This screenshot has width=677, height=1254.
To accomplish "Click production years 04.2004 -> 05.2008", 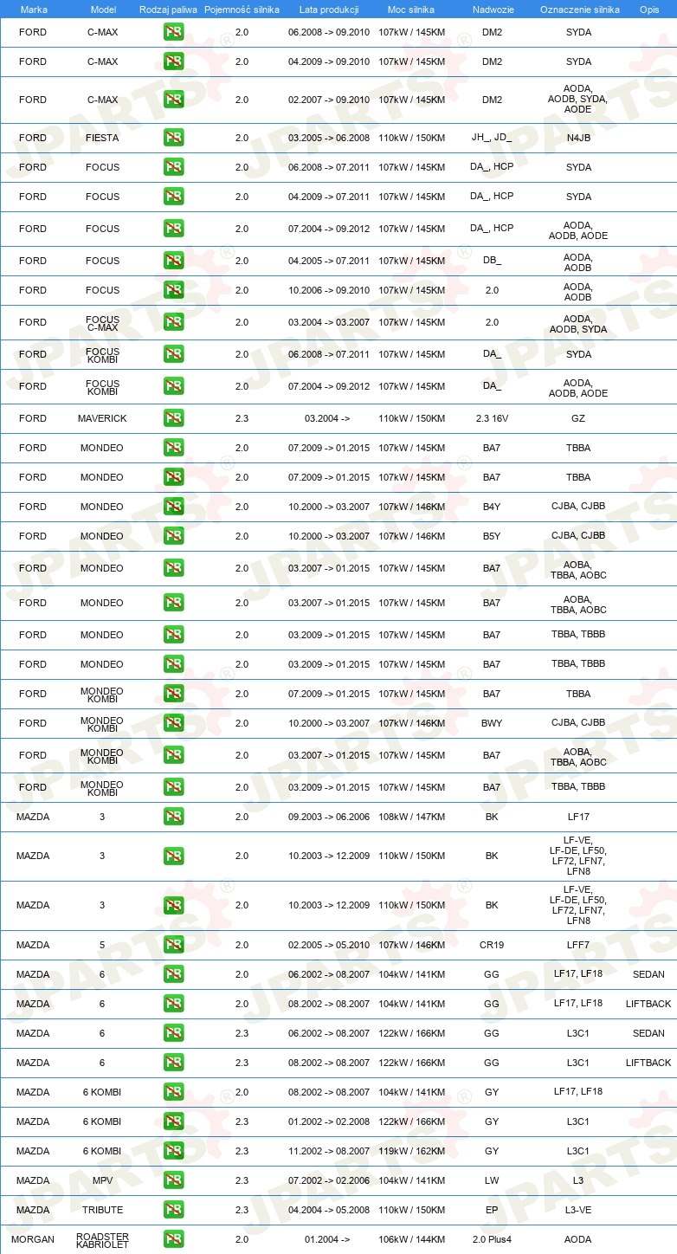I will pyautogui.click(x=329, y=1210).
